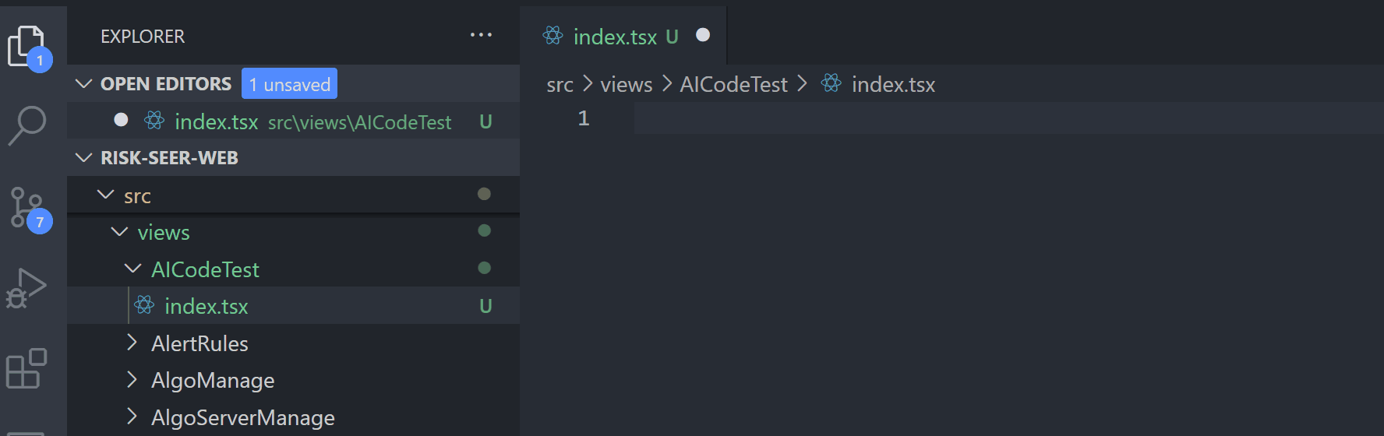Click React icon on the index.tsx tab
Screen dimensions: 1384x436
tap(553, 36)
